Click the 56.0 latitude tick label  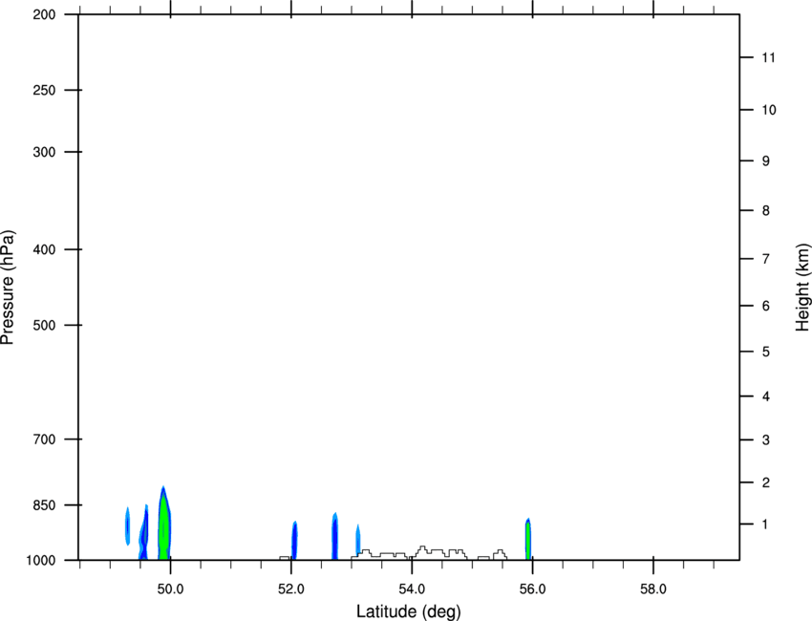point(532,589)
